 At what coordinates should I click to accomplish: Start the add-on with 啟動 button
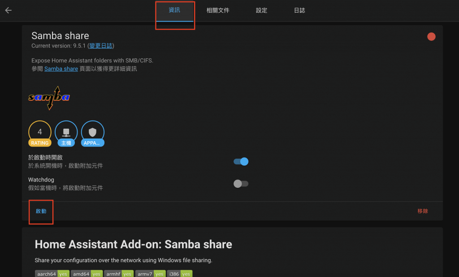coord(41,211)
